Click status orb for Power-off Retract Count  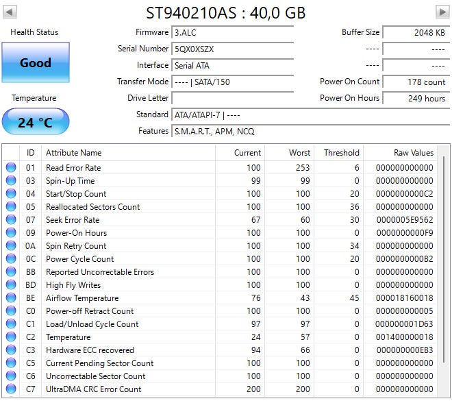pos(11,311)
